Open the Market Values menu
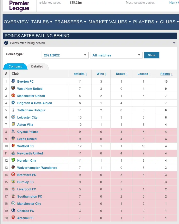Screen dimensions: 179x224 [x=110, y=22]
